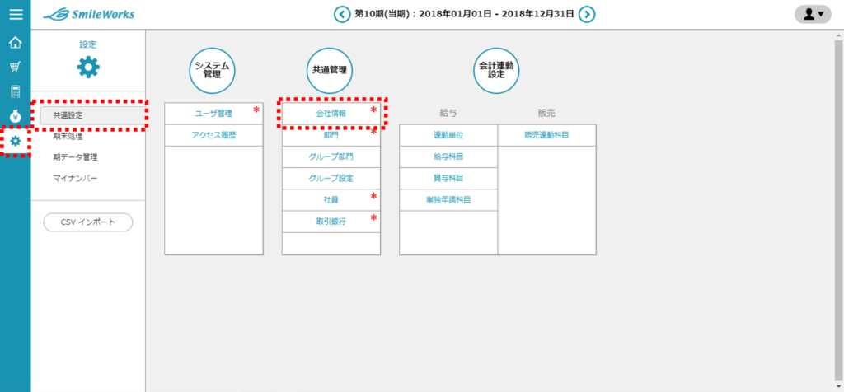Open the hamburger menu at top left
The height and width of the screenshot is (392, 844).
click(15, 14)
